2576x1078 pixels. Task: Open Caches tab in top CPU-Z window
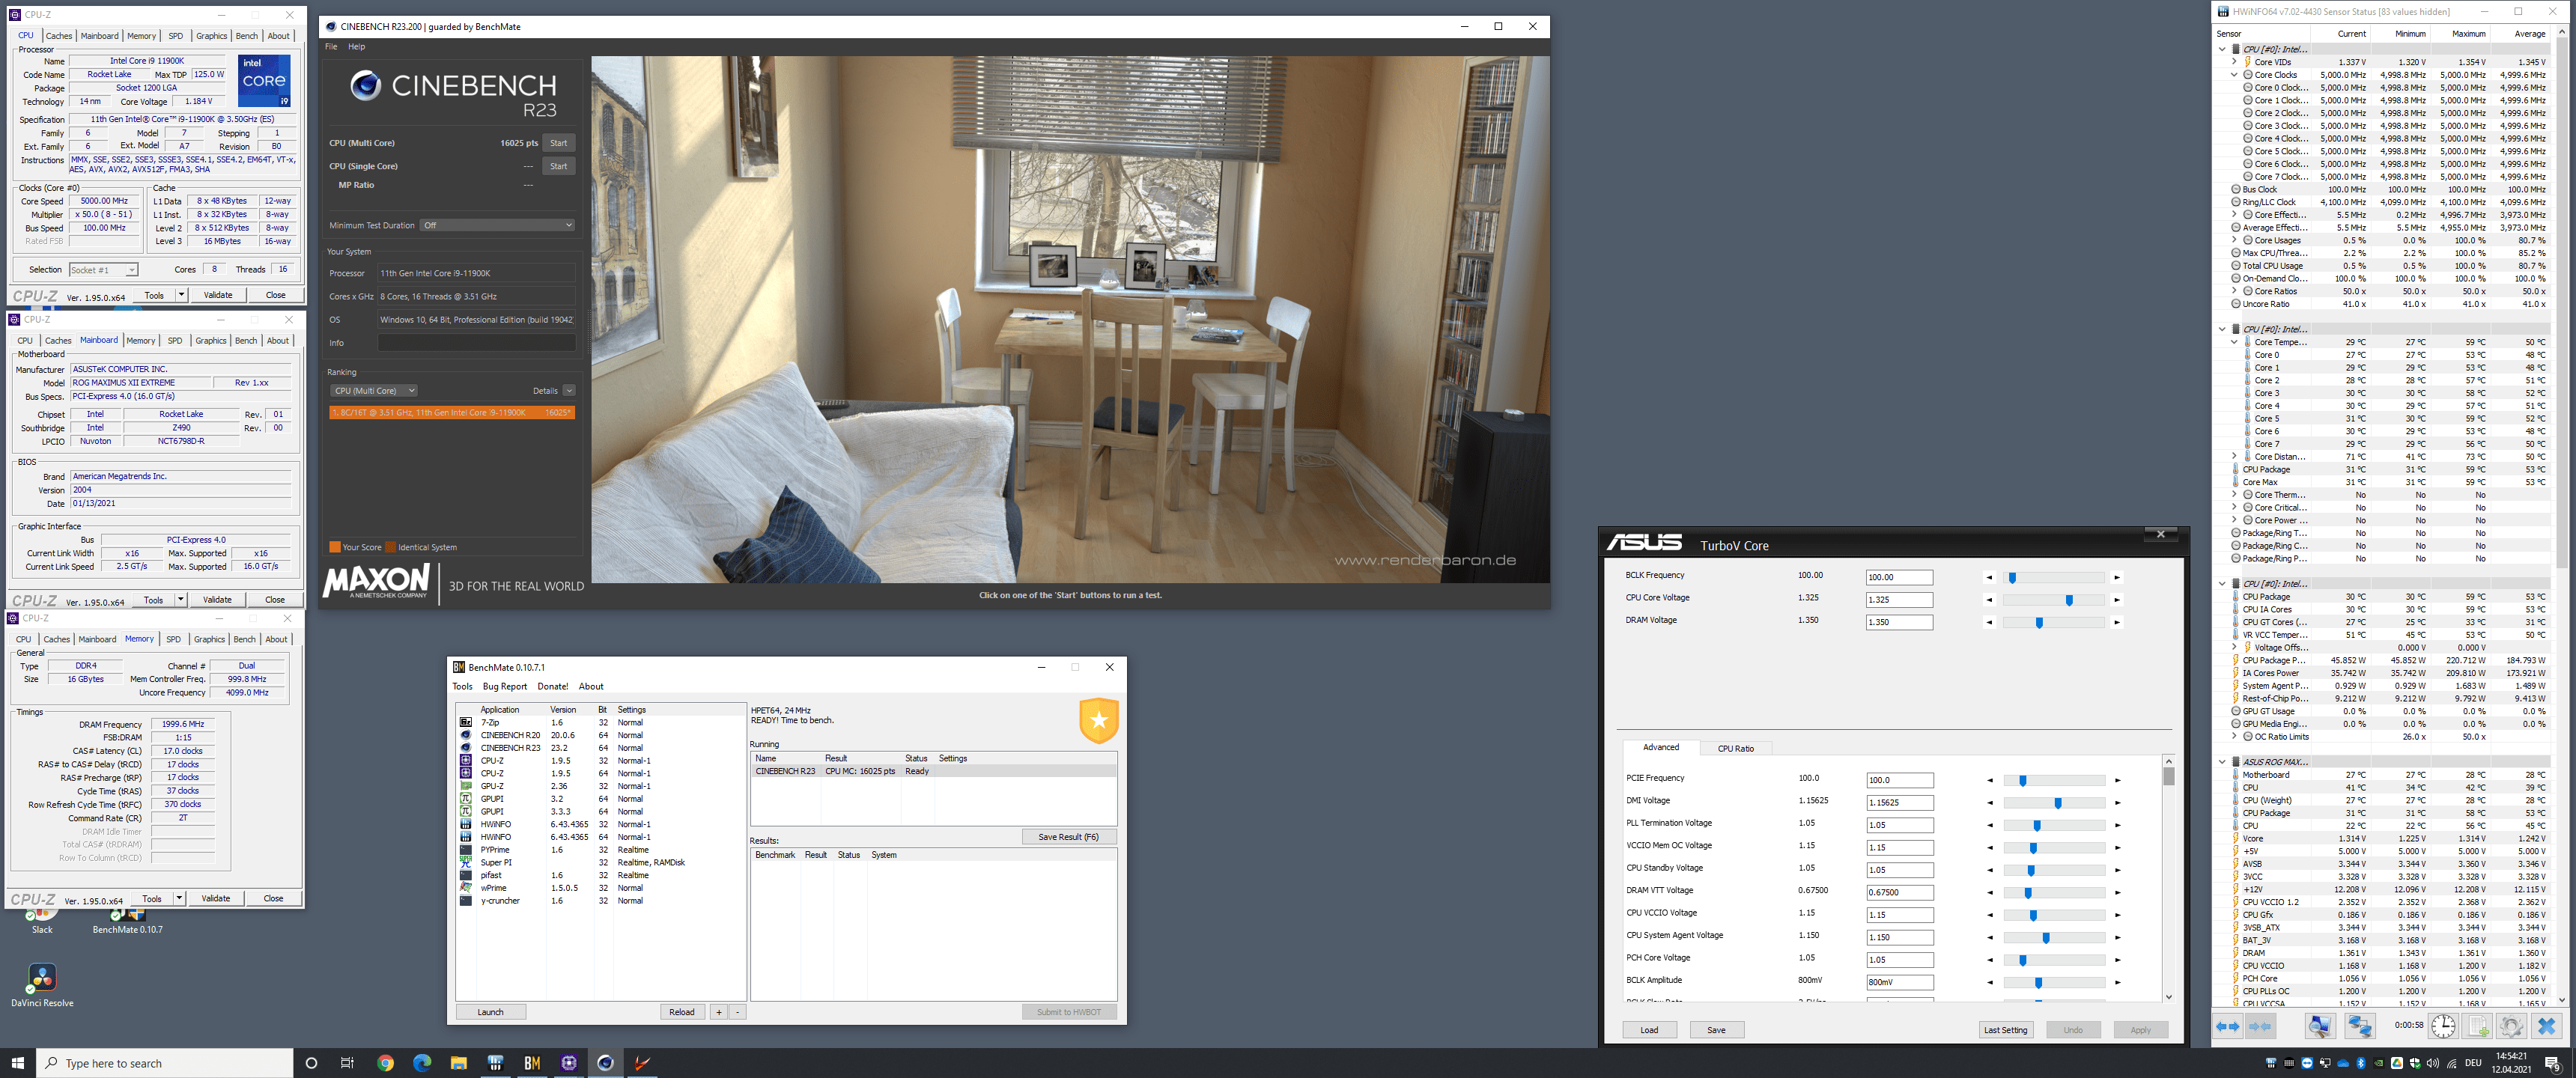[59, 36]
